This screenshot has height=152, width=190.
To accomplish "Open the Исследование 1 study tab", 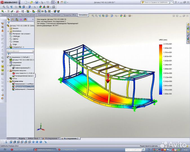I will pos(51,138).
